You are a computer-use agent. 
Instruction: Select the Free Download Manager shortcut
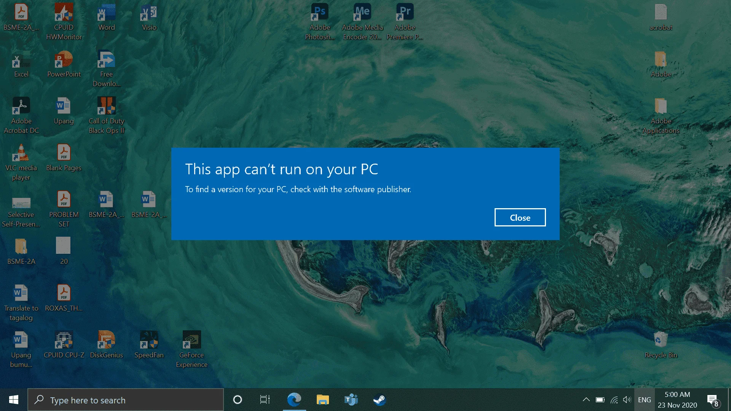pyautogui.click(x=106, y=68)
